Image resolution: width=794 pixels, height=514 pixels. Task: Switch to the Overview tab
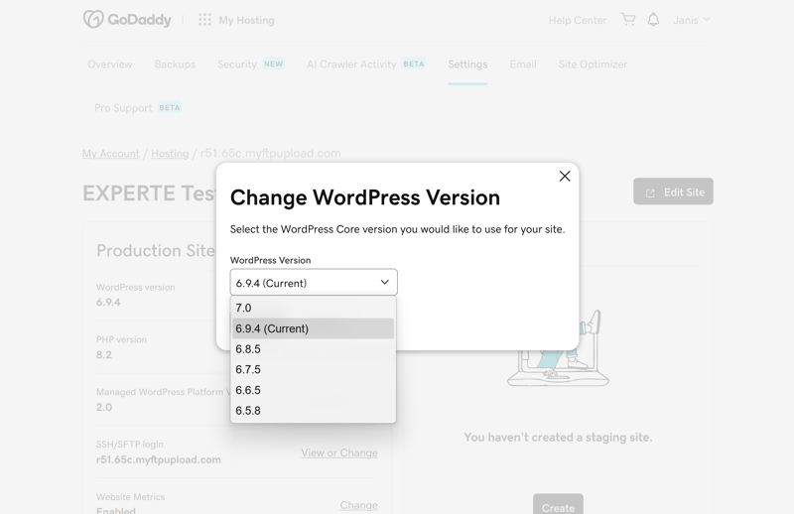[110, 64]
